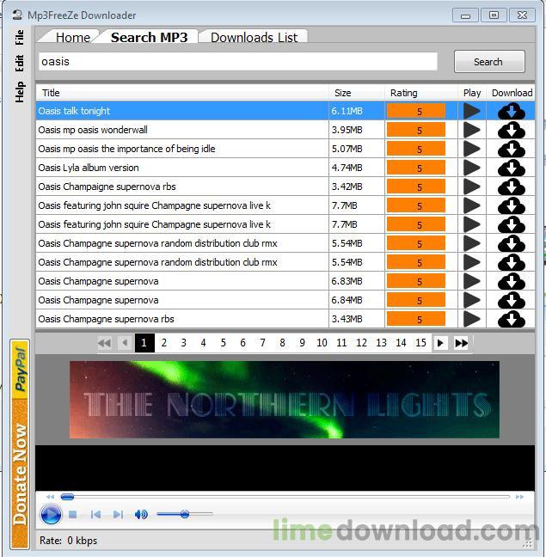The image size is (546, 557).
Task: Play the 'Oasis talk tonight' track
Action: tap(472, 111)
